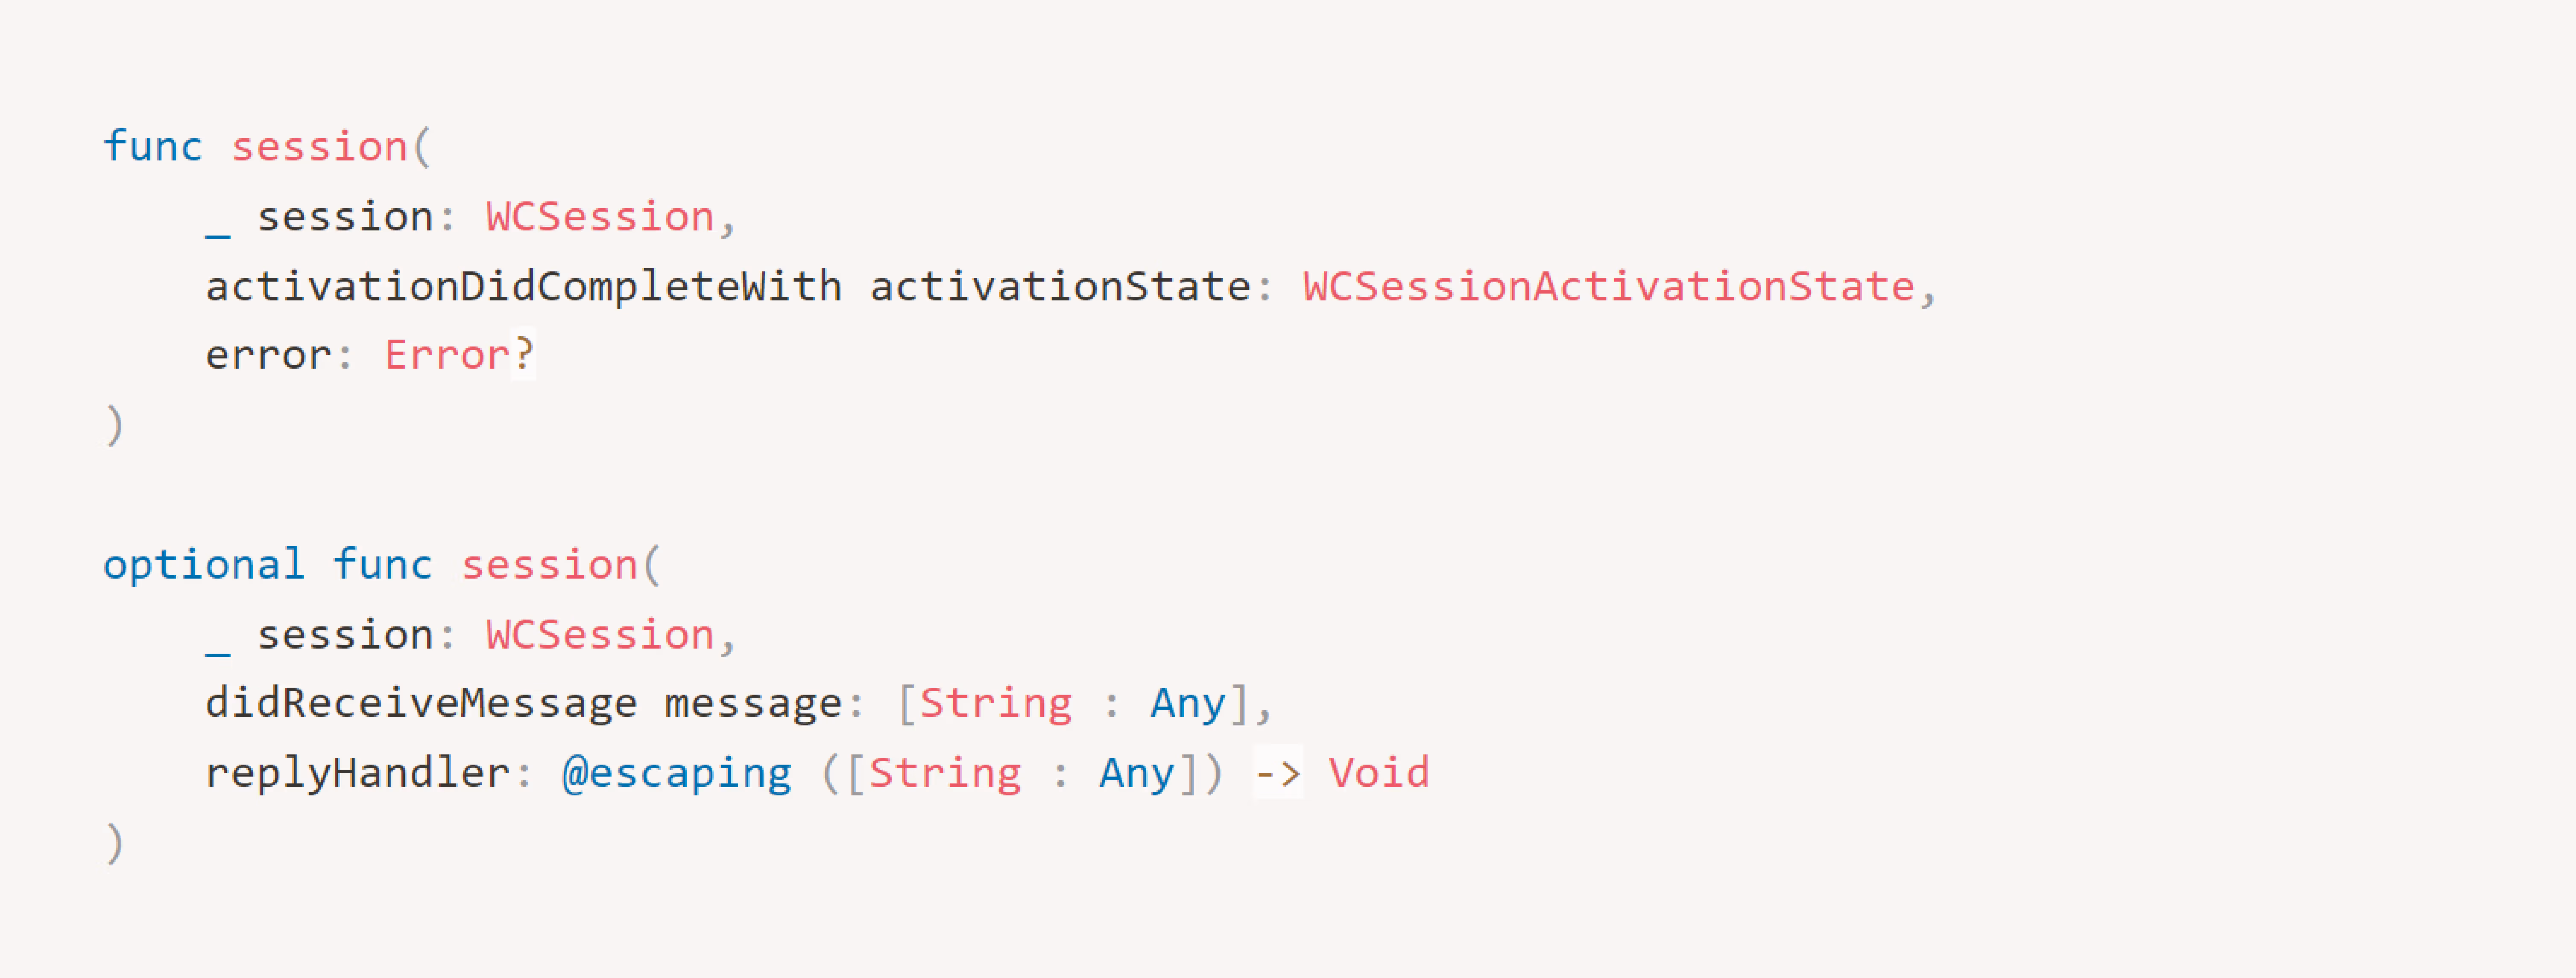Select the Void return type
This screenshot has width=2576, height=978.
coord(1379,773)
